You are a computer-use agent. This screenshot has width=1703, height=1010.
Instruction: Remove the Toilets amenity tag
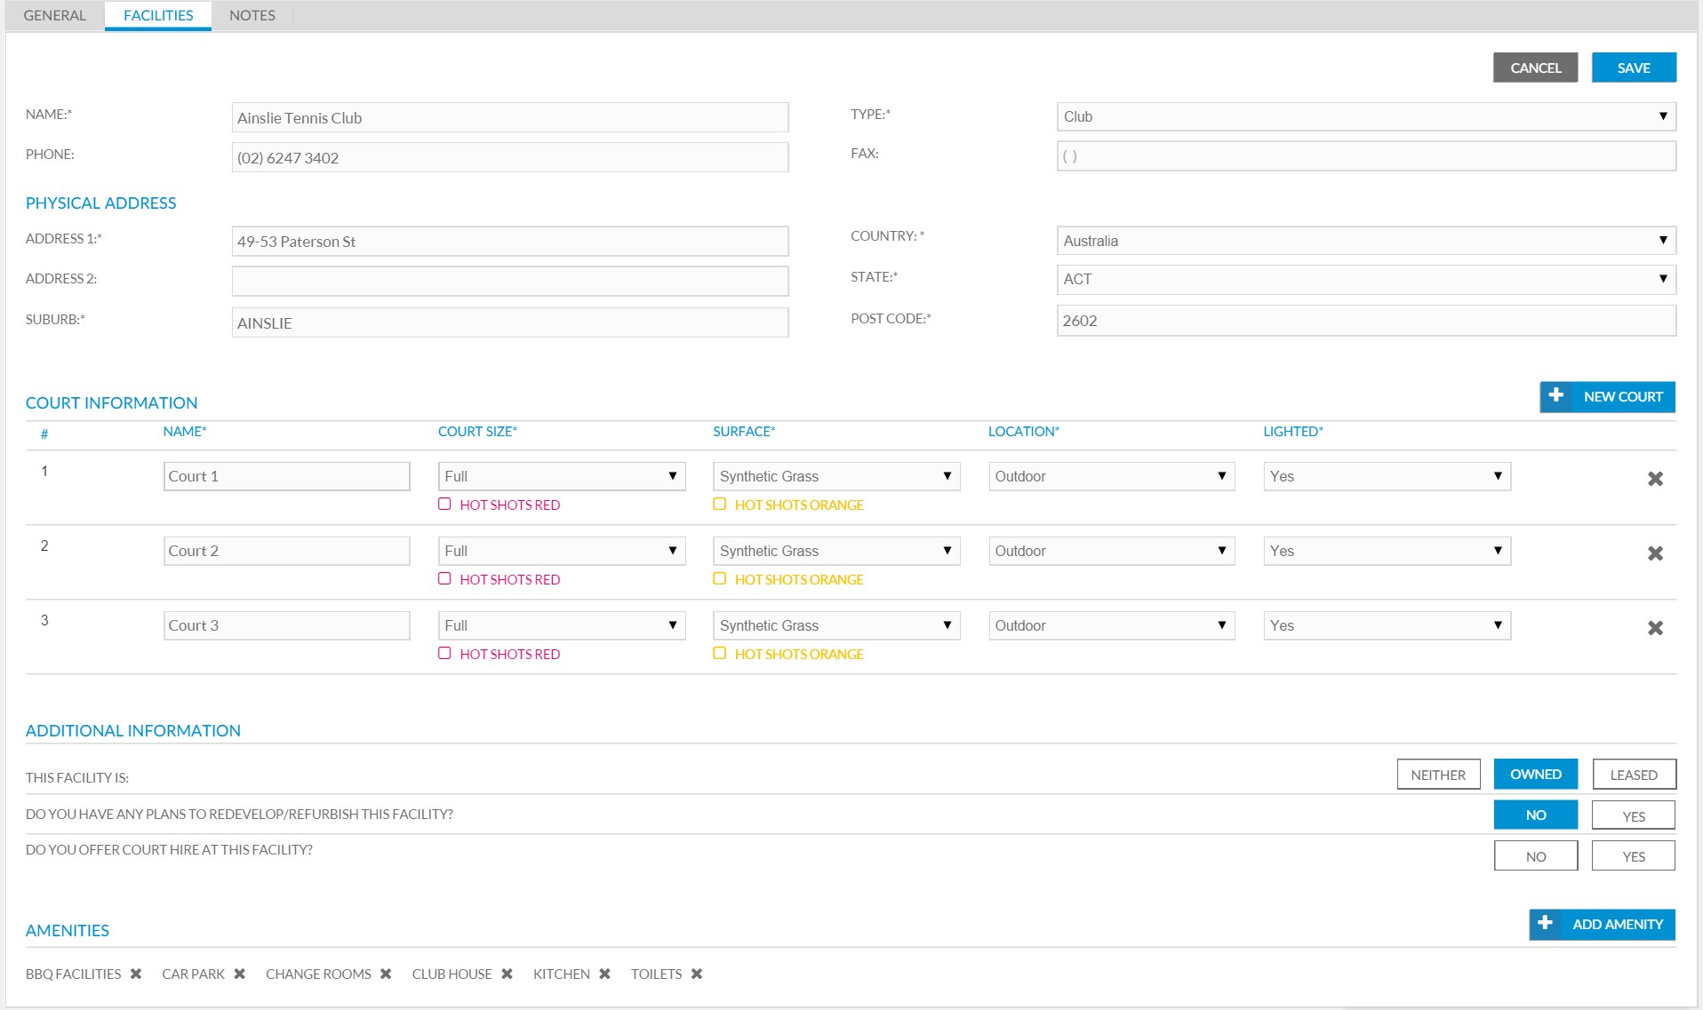[697, 974]
